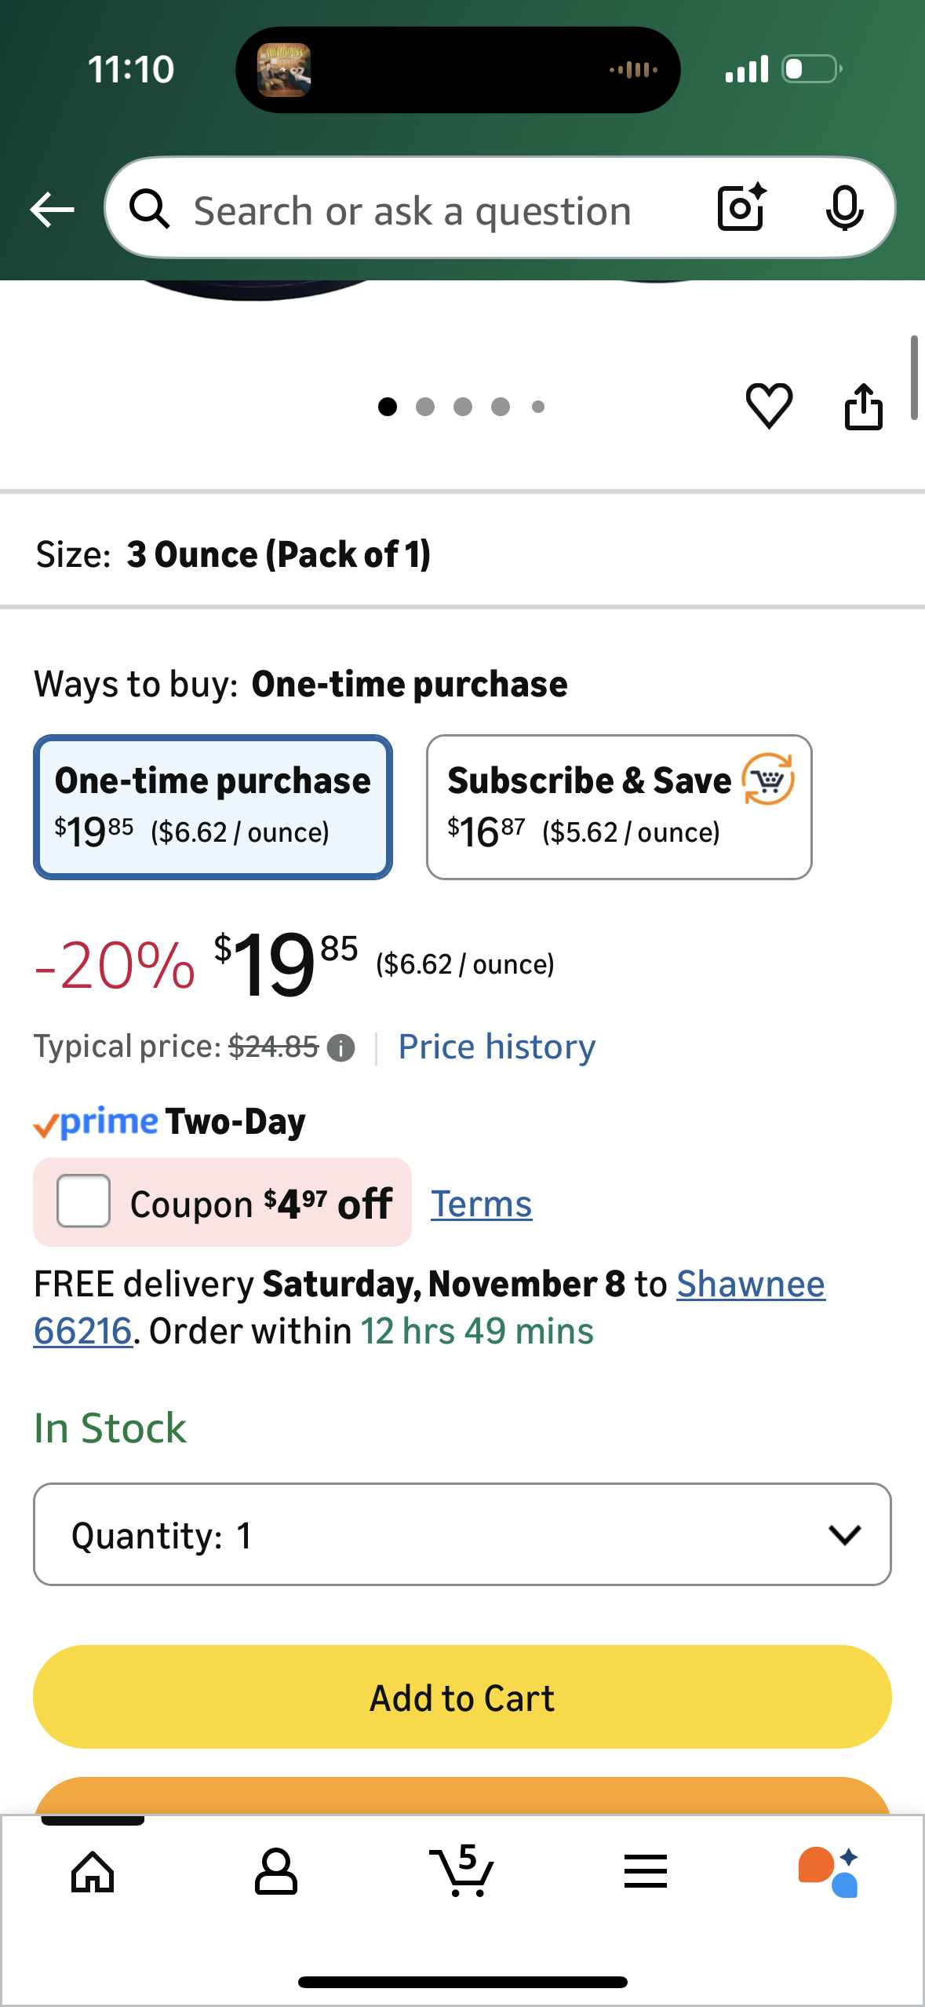Image resolution: width=925 pixels, height=2007 pixels.
Task: Tap the microphone voice search icon
Action: pyautogui.click(x=844, y=209)
